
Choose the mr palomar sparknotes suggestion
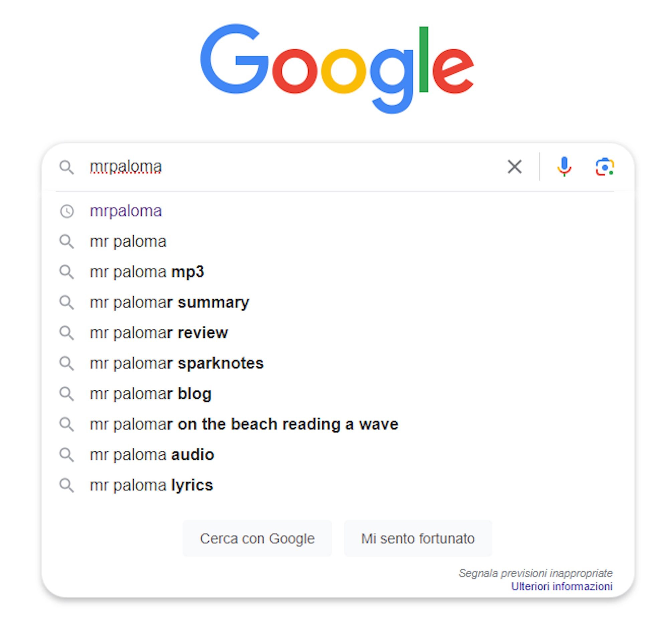click(176, 363)
